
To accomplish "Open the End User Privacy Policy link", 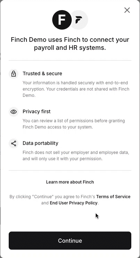I will (73, 203).
